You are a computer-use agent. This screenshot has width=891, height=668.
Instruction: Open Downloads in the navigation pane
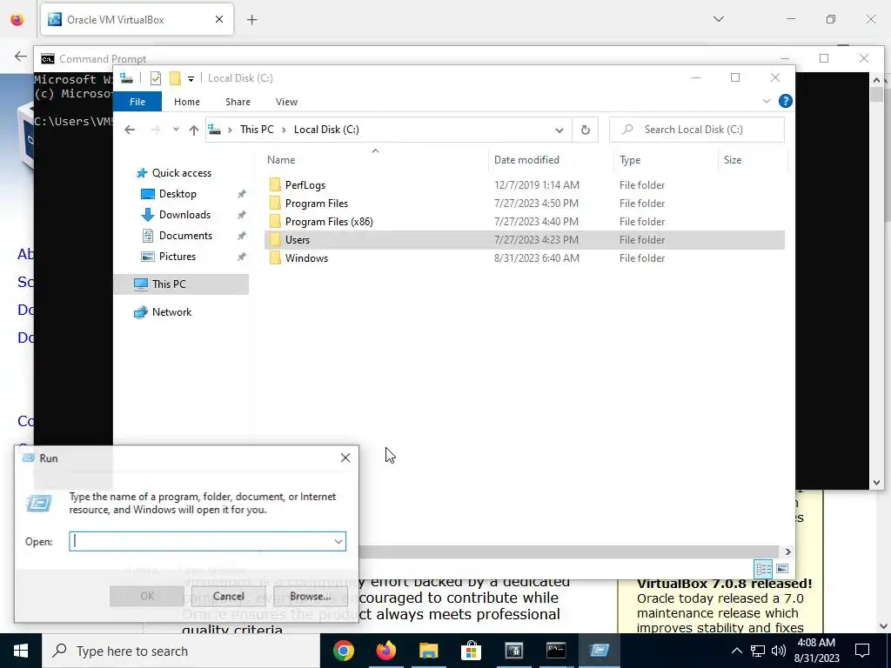pyautogui.click(x=184, y=215)
